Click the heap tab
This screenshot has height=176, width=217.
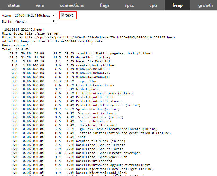177,5
